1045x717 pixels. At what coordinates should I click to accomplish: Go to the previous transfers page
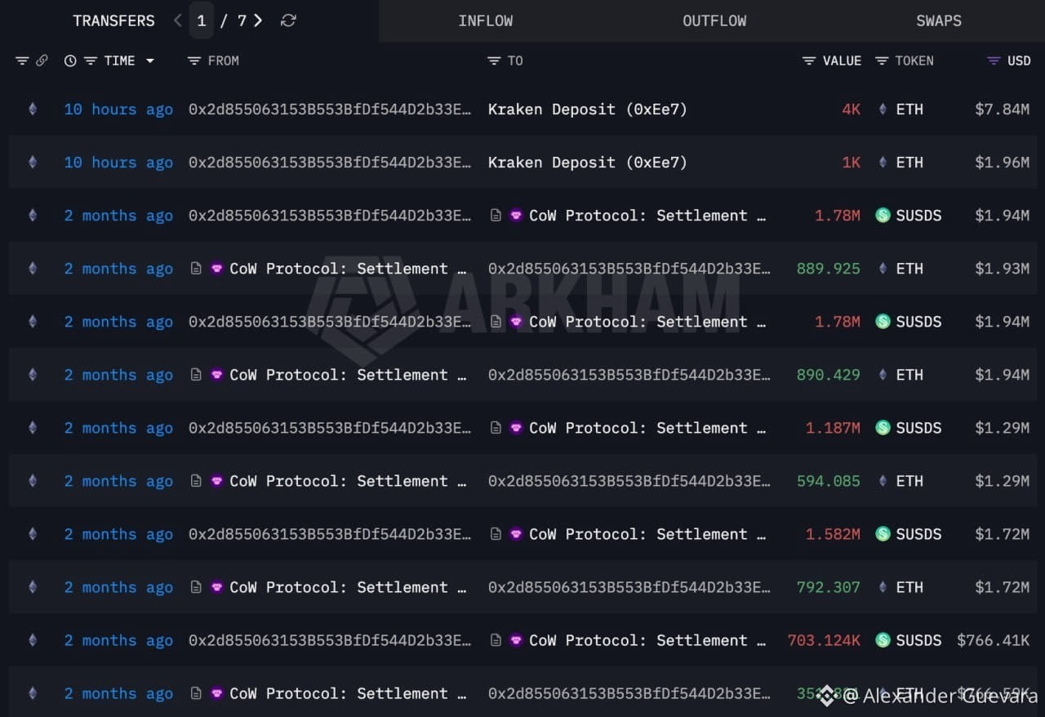[177, 20]
